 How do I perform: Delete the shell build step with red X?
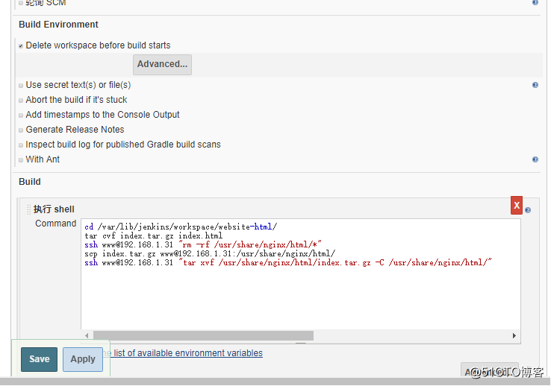pyautogui.click(x=517, y=205)
